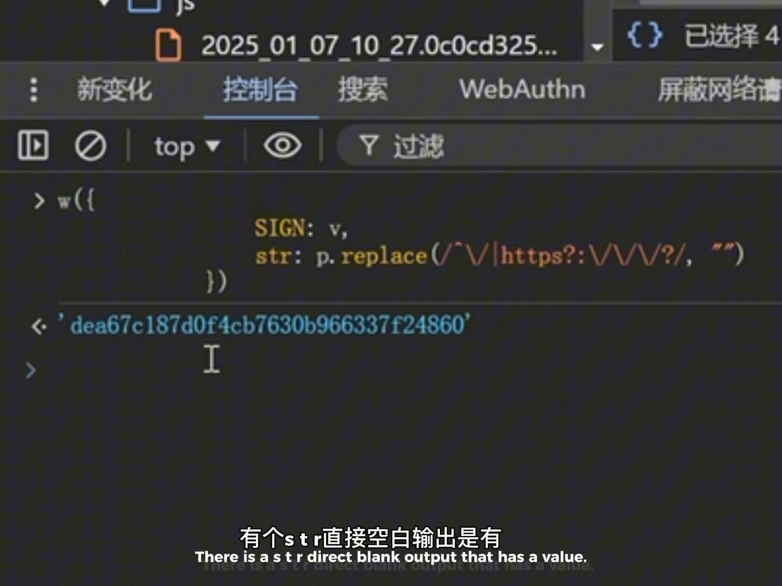Screen dimensions: 782x586
Task: Expand the top context dropdown
Action: coord(187,146)
